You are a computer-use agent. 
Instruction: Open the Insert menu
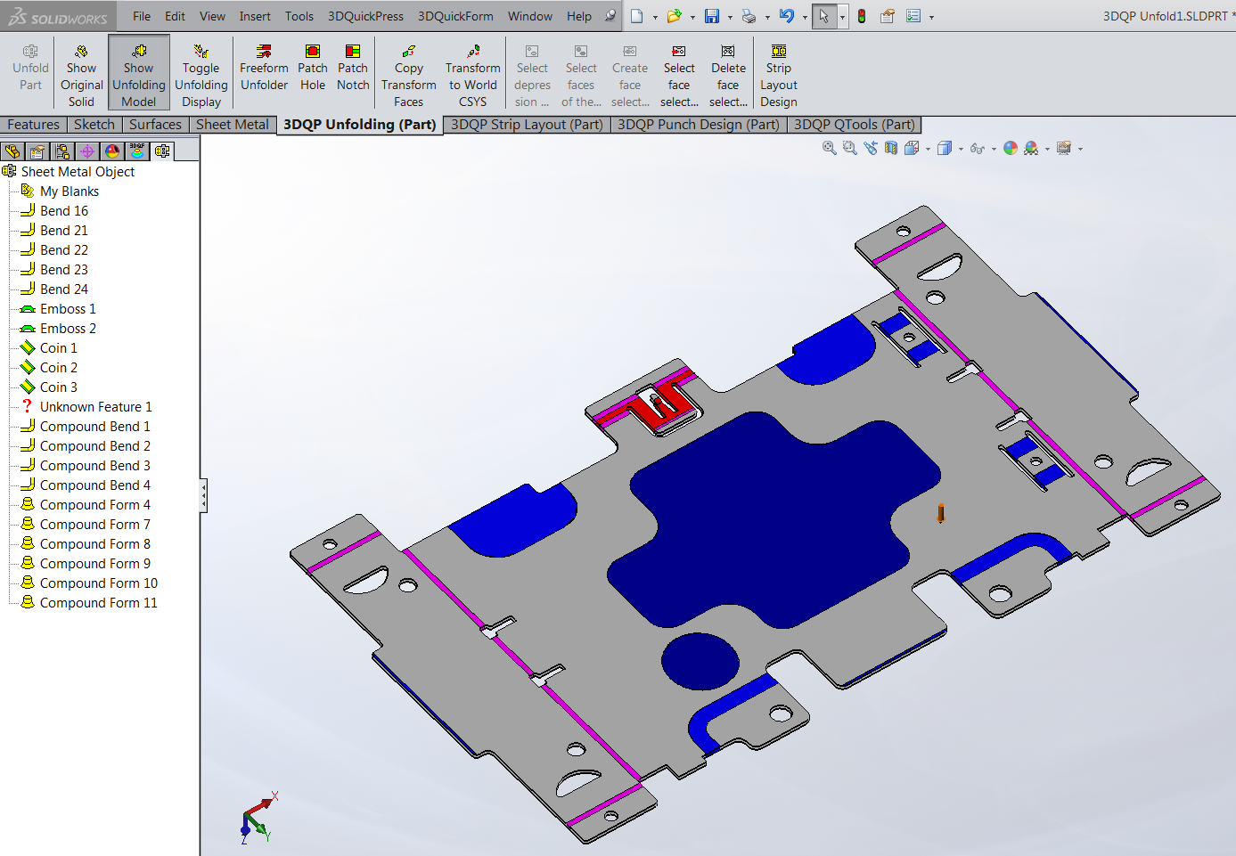tap(255, 16)
